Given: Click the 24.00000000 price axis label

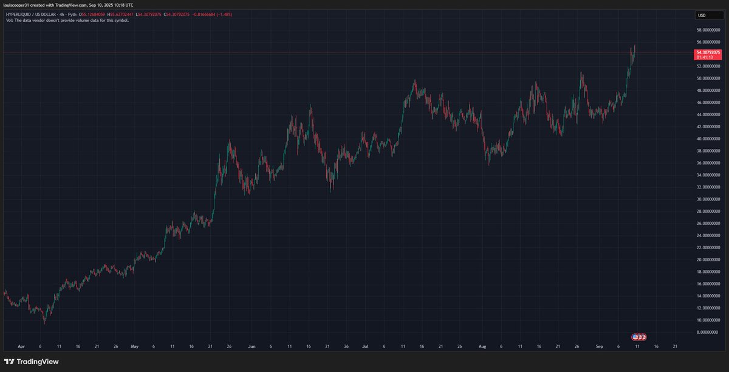Looking at the screenshot, I should pyautogui.click(x=708, y=235).
